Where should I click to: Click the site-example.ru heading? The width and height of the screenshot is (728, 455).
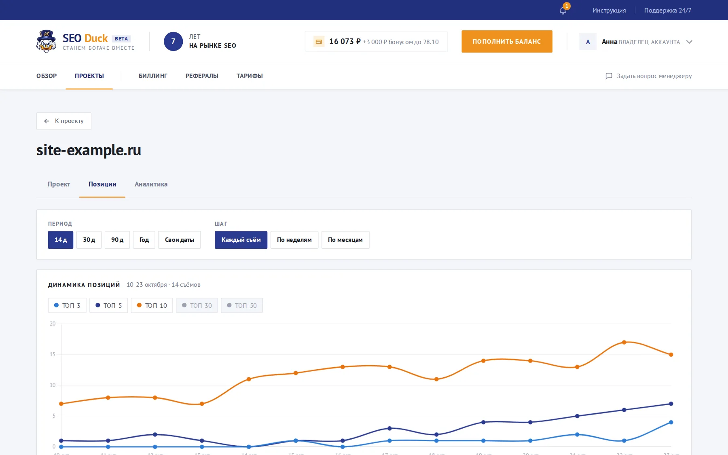[89, 150]
